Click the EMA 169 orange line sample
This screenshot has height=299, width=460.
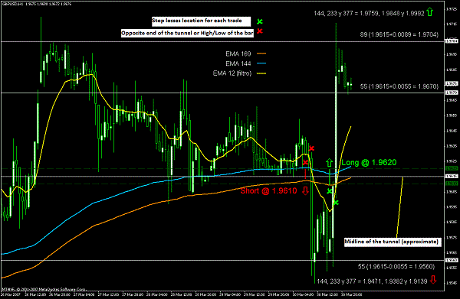point(261,54)
